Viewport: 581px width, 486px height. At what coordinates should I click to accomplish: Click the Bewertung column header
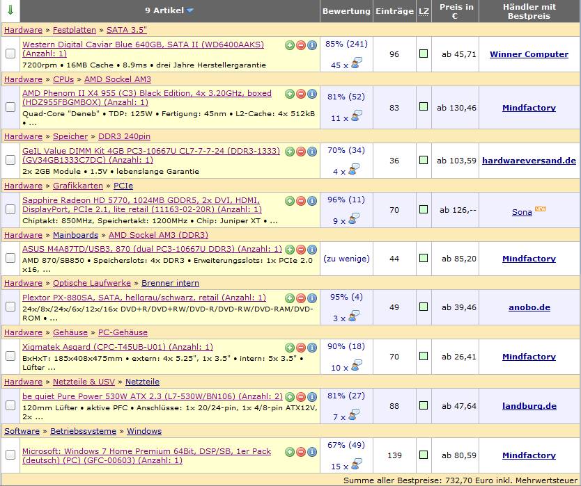click(x=346, y=11)
